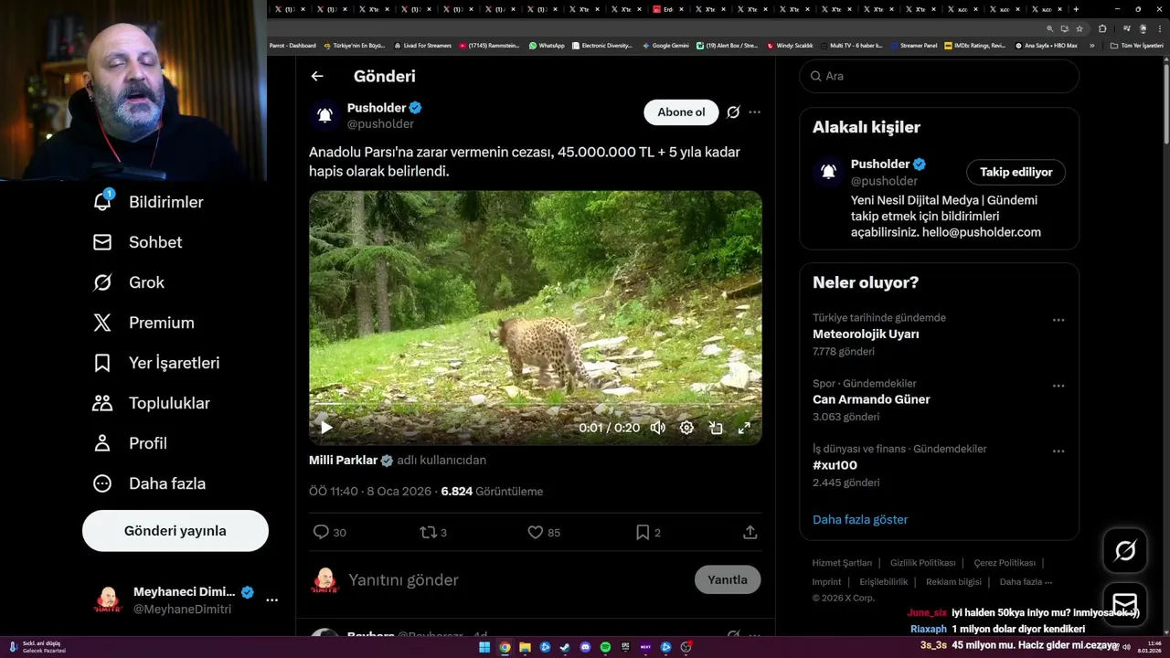
Task: Open the Premium page
Action: pos(144,323)
